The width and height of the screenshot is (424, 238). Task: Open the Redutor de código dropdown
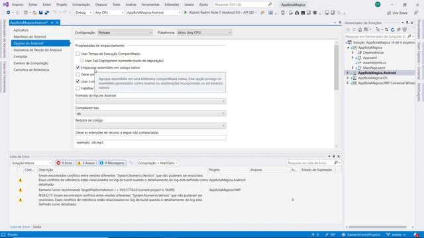click(x=150, y=126)
